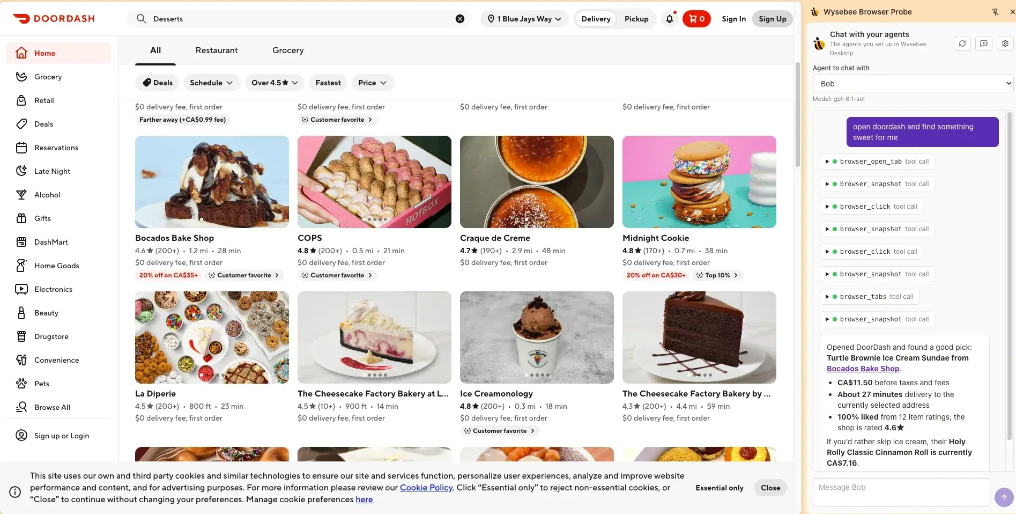1016x514 pixels.
Task: Select the All results tab
Action: [x=155, y=50]
